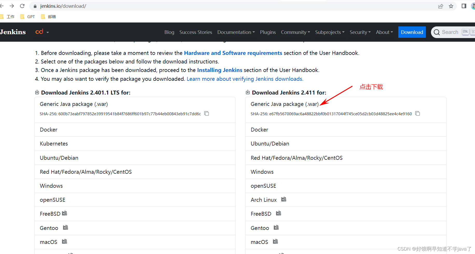Bookmark the page with the star icon

[451, 6]
